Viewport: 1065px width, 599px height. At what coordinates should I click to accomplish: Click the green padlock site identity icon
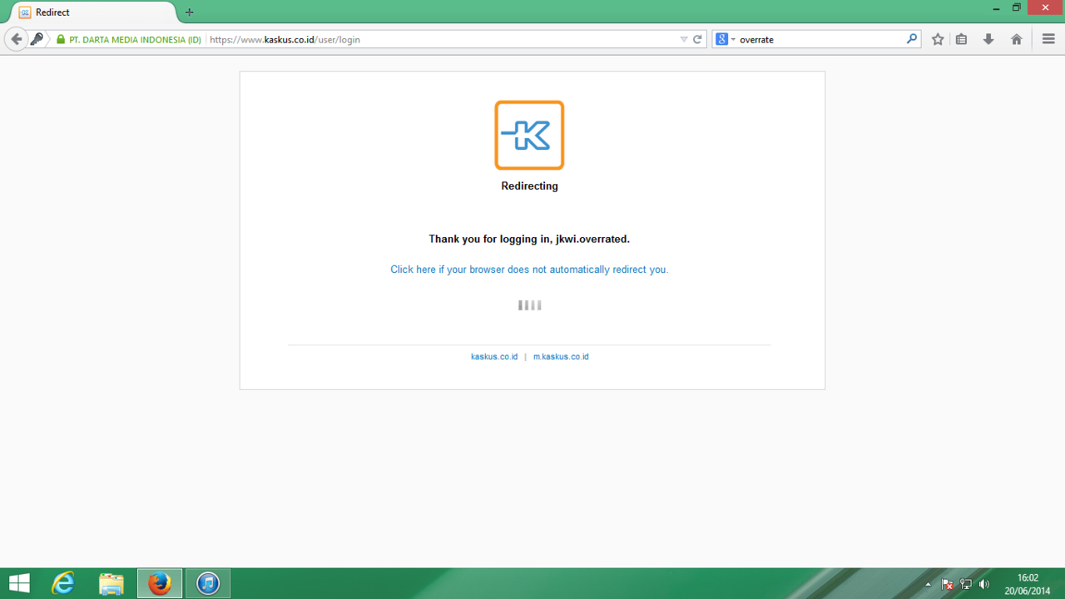tap(61, 39)
